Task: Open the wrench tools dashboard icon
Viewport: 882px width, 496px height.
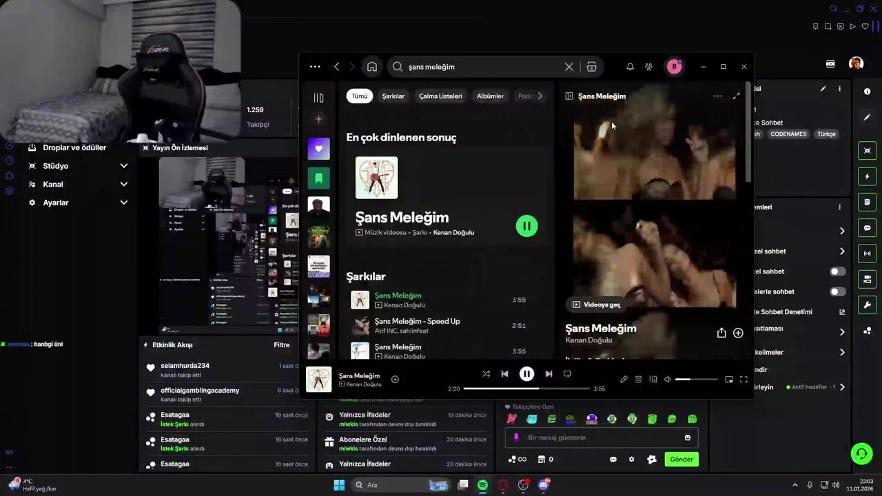Action: point(867,305)
